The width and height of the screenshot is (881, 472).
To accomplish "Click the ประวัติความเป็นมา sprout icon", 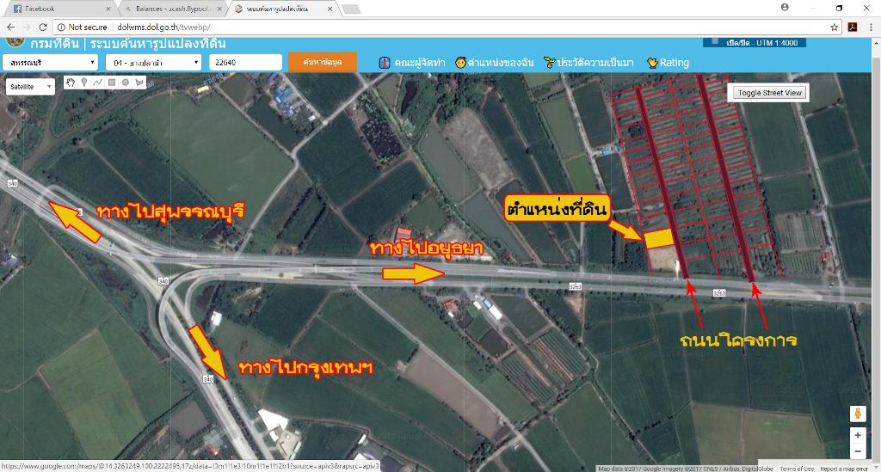I will click(550, 62).
